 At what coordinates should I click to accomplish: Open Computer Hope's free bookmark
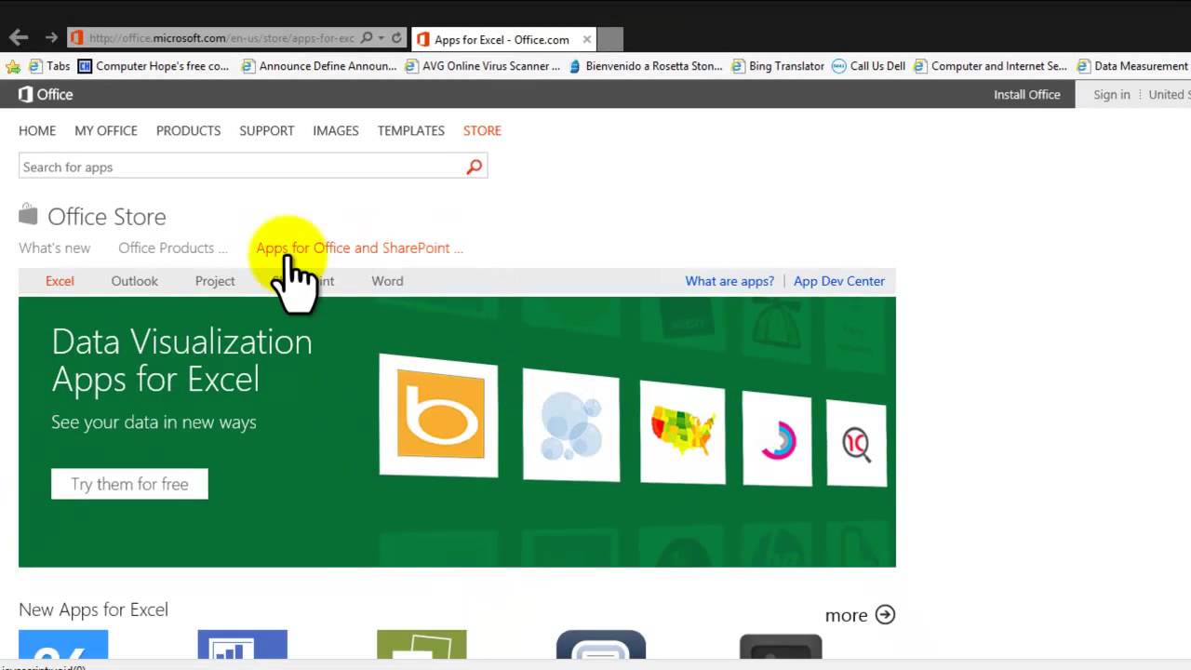tap(154, 66)
